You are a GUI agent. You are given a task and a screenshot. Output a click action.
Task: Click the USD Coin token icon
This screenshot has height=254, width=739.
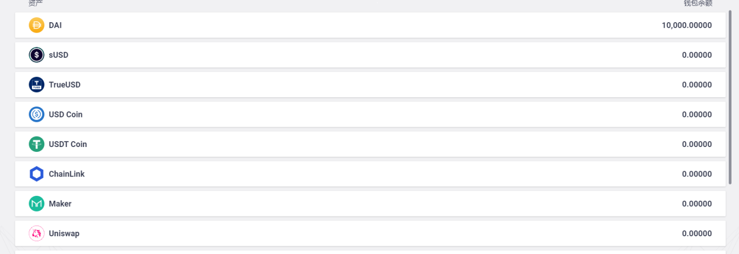[x=37, y=114]
